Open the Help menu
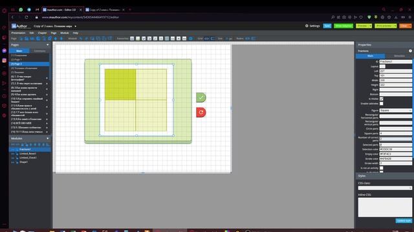414x232 pixels. (76, 33)
